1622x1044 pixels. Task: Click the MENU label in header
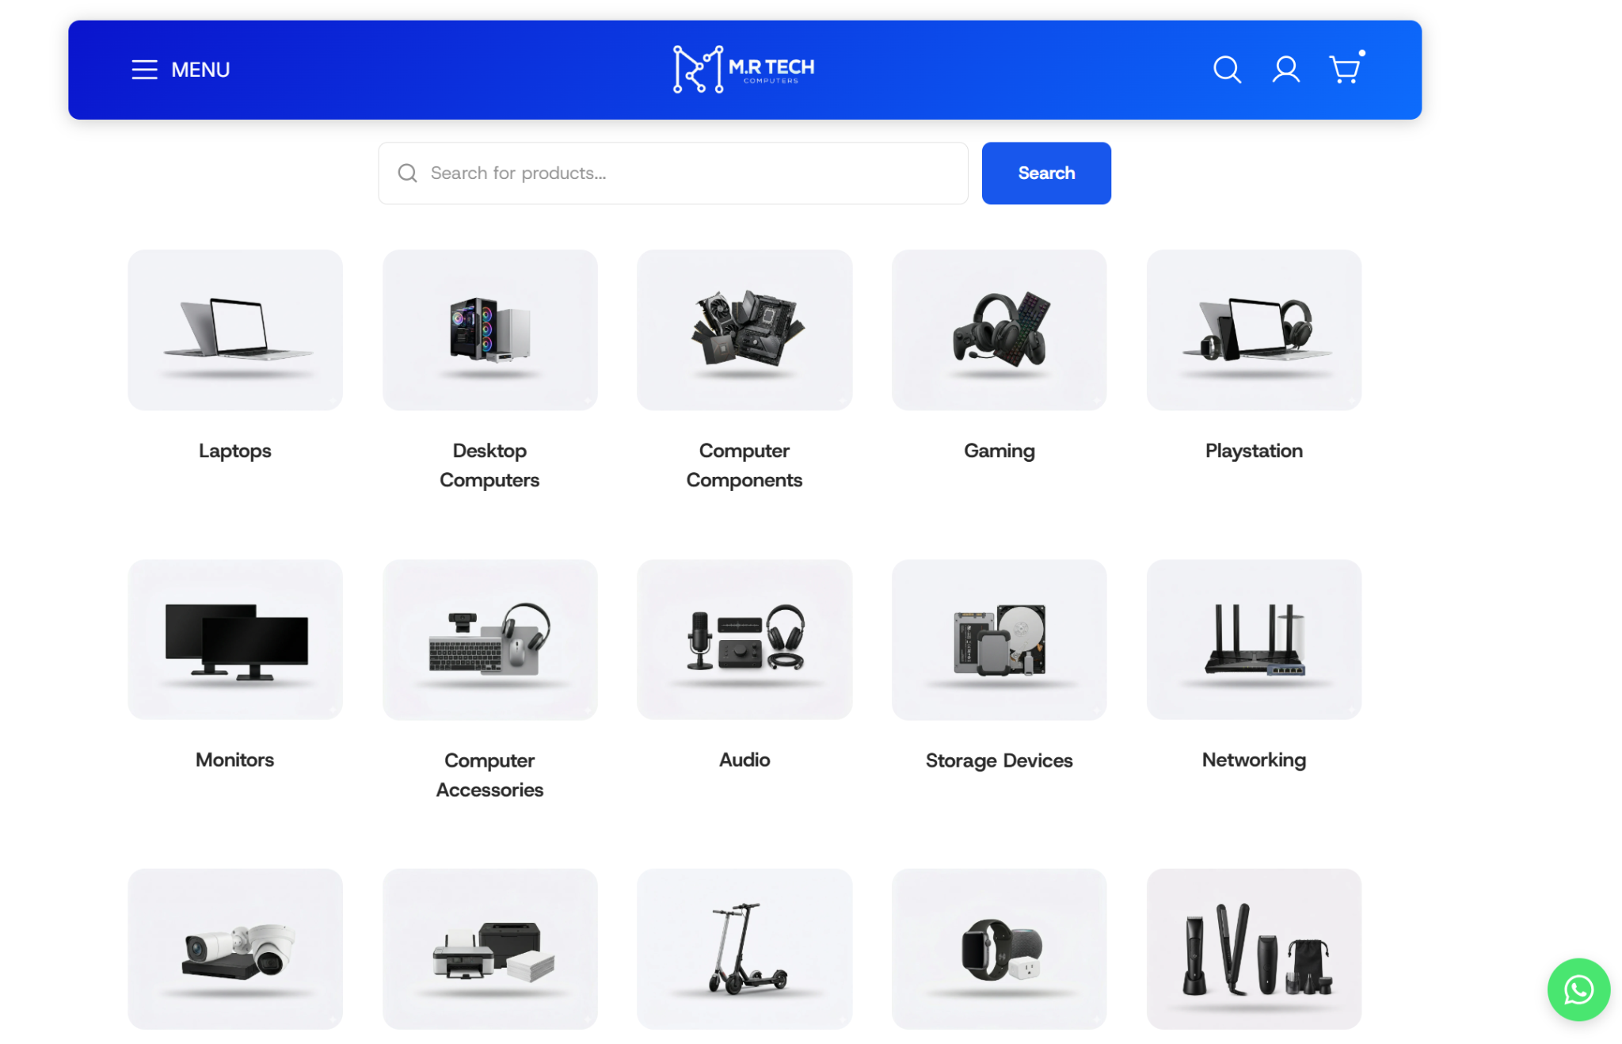pos(200,70)
